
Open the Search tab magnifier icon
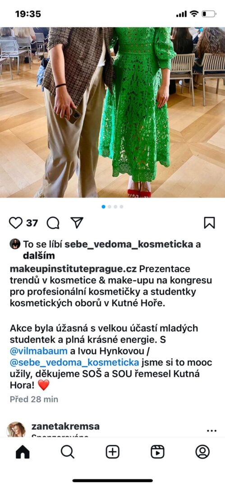[68, 452]
